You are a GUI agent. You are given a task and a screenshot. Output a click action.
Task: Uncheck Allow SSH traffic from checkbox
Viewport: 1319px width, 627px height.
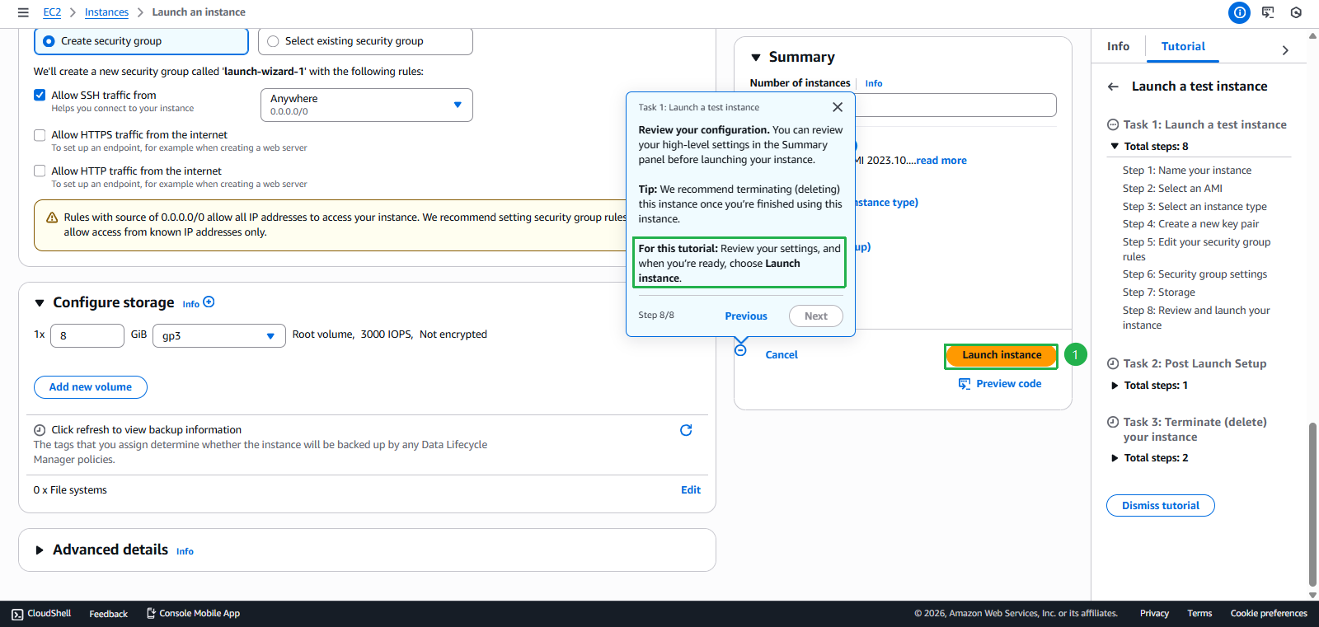pyautogui.click(x=40, y=96)
